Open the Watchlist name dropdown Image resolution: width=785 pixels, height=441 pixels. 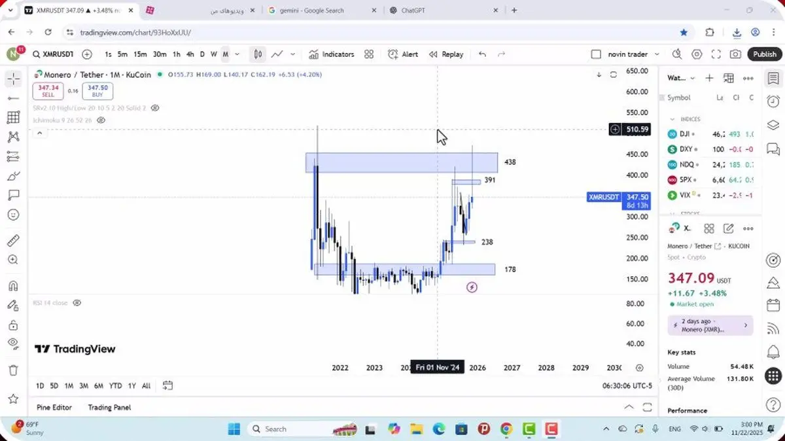pos(682,78)
